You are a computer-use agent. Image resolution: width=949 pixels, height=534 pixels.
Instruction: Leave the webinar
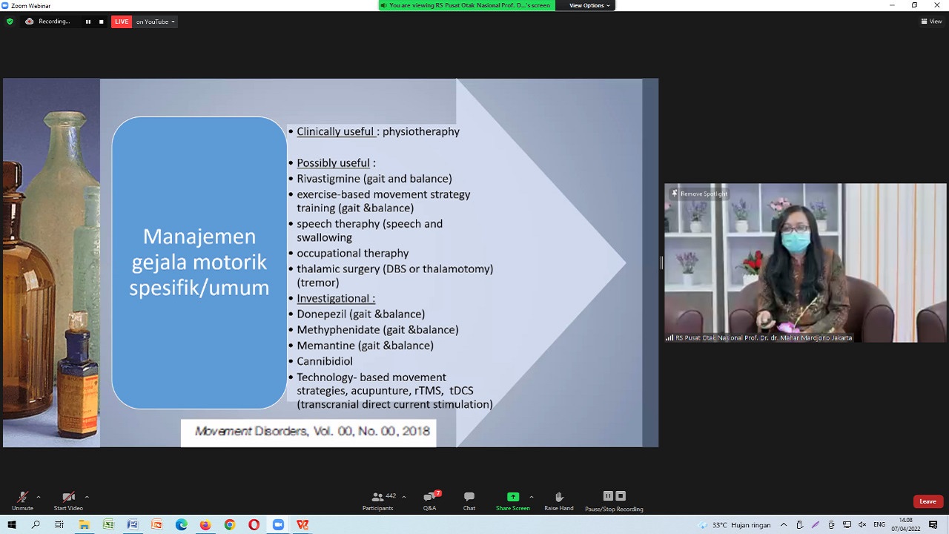click(927, 501)
